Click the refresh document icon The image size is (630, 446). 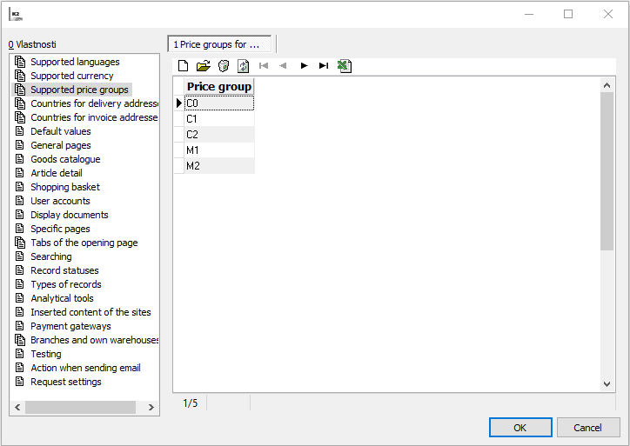(x=243, y=66)
